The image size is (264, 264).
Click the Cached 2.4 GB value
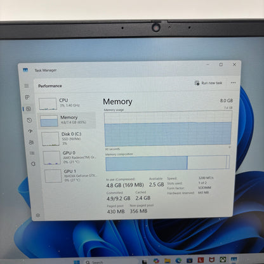point(143,198)
